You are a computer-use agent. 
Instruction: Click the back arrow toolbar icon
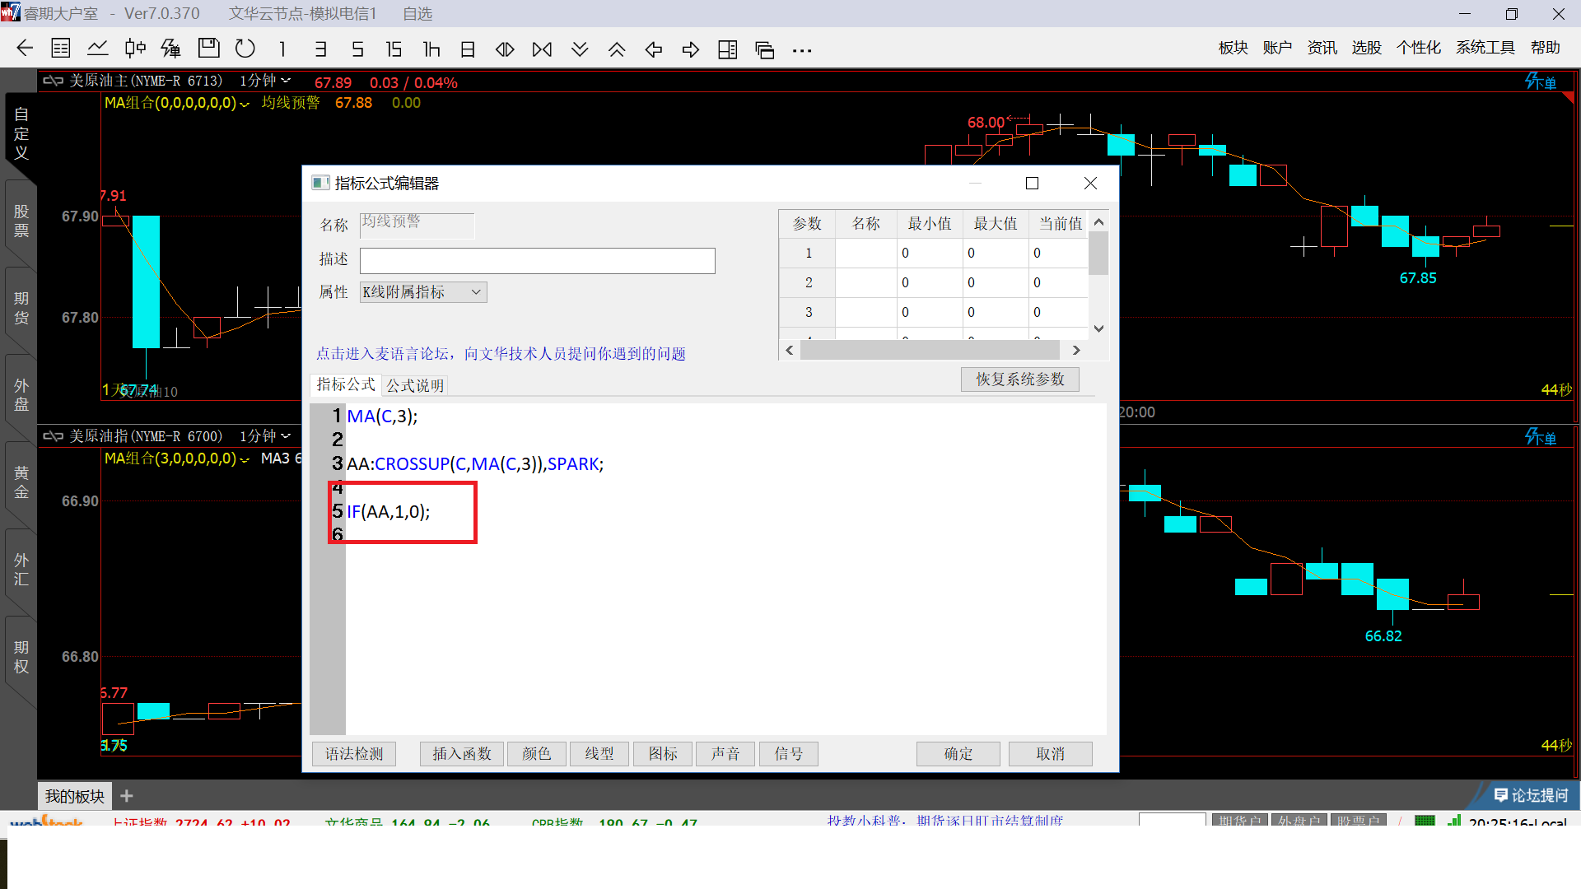pyautogui.click(x=25, y=49)
